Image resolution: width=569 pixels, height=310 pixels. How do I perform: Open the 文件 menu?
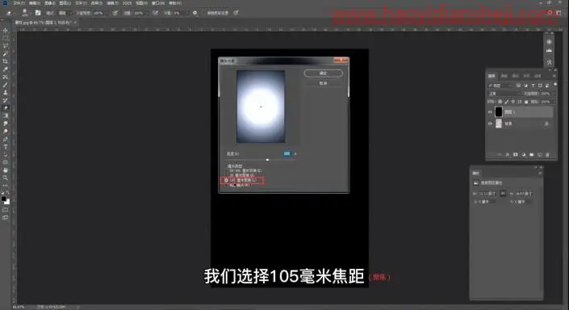pyautogui.click(x=19, y=3)
